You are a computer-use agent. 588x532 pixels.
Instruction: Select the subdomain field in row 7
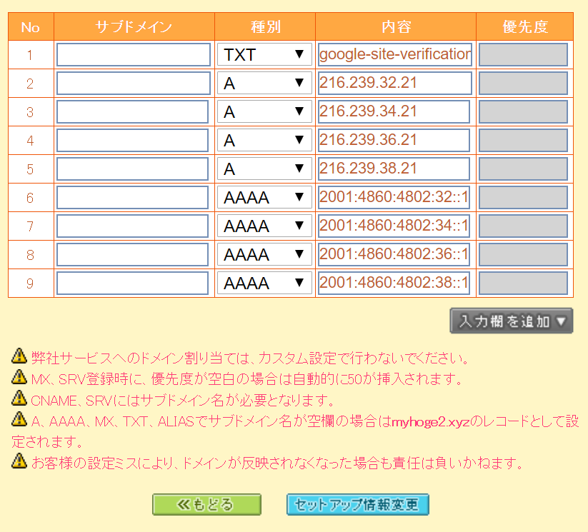(x=133, y=226)
